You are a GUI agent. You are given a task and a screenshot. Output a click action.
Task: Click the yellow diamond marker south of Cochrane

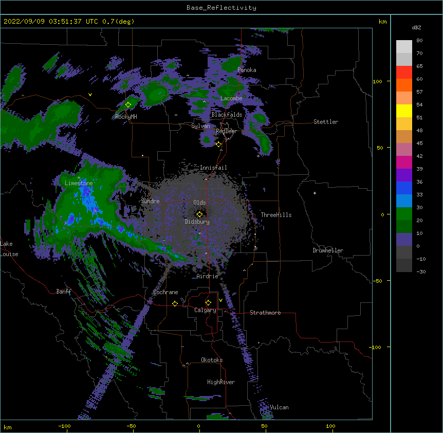pos(175,303)
